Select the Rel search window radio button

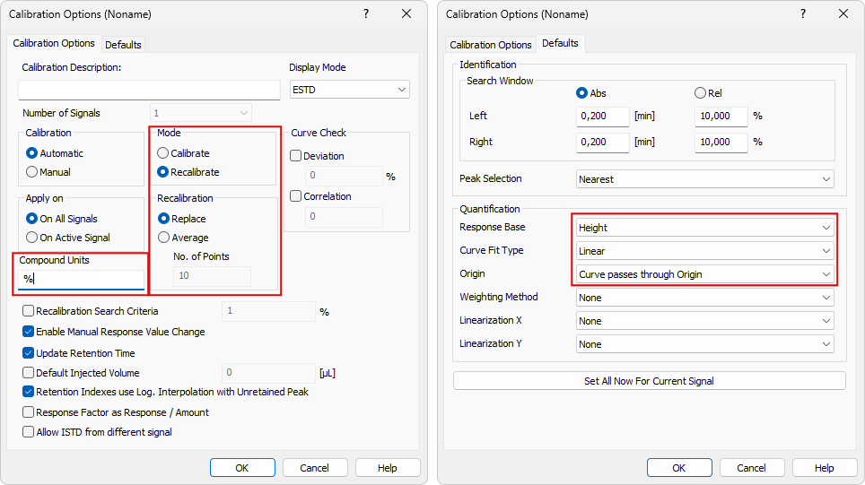click(x=701, y=93)
